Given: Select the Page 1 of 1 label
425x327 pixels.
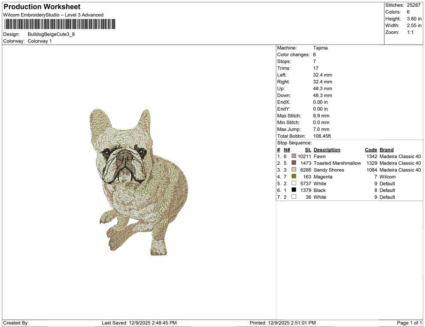Looking at the screenshot, I should click(x=409, y=323).
